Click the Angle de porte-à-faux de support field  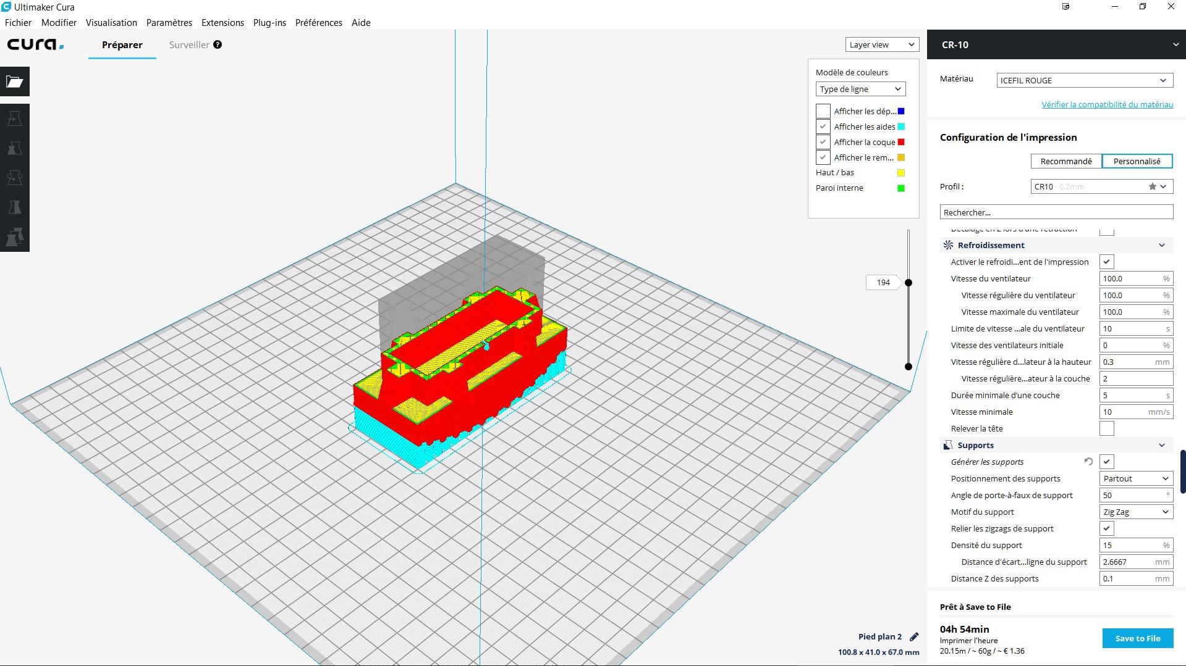1136,495
